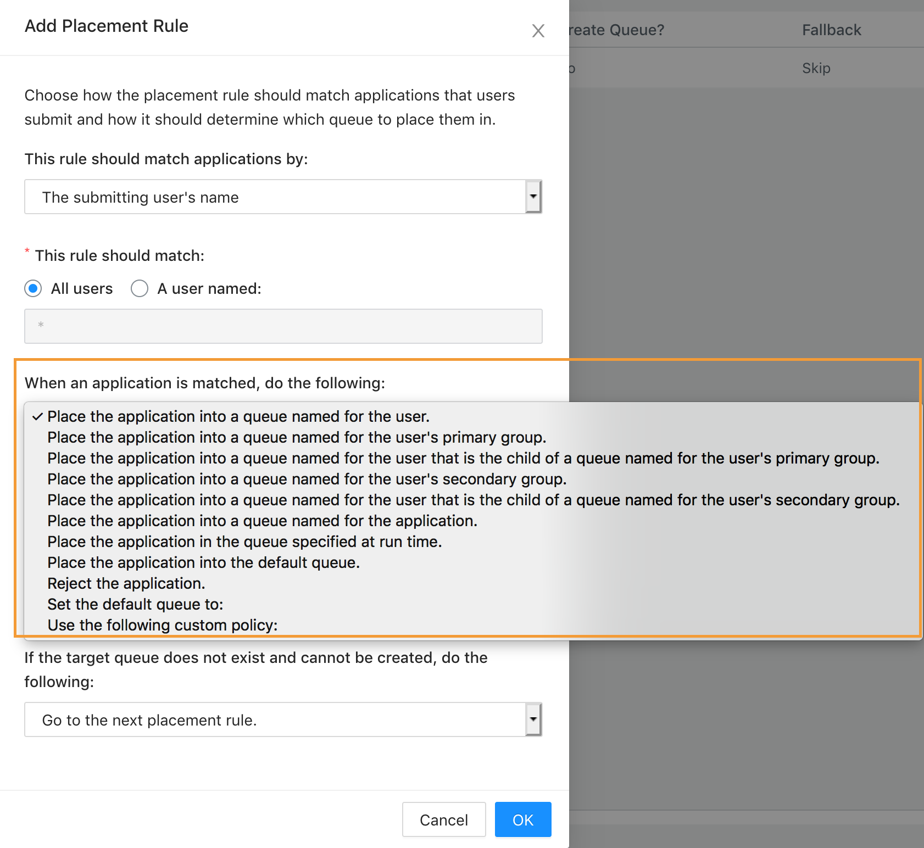Select the All users radio button
Viewport: 924px width, 848px height.
(x=34, y=288)
